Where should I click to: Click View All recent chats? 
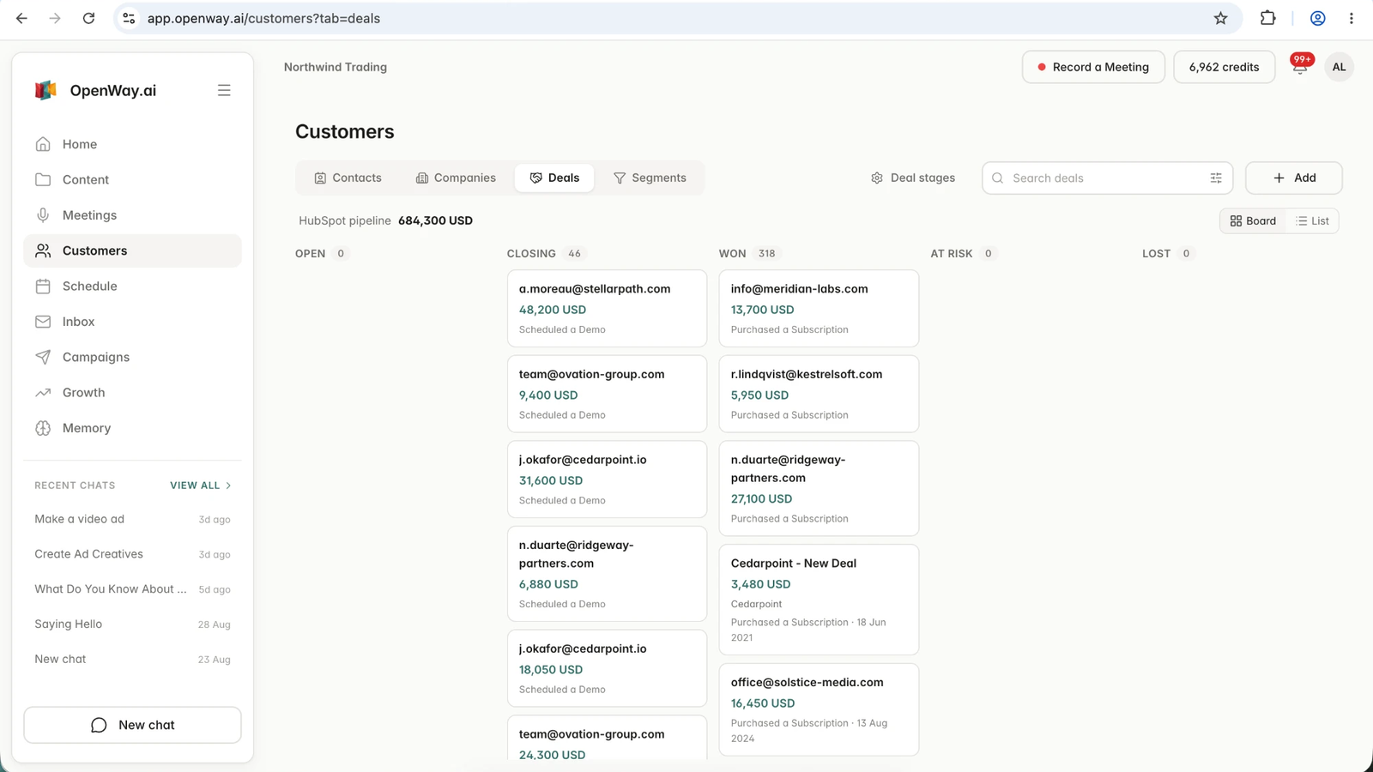(x=201, y=486)
